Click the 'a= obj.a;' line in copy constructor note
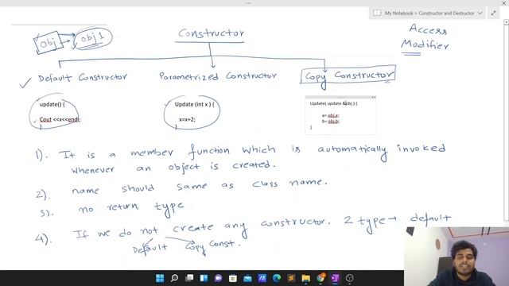509x286 pixels. click(x=331, y=115)
